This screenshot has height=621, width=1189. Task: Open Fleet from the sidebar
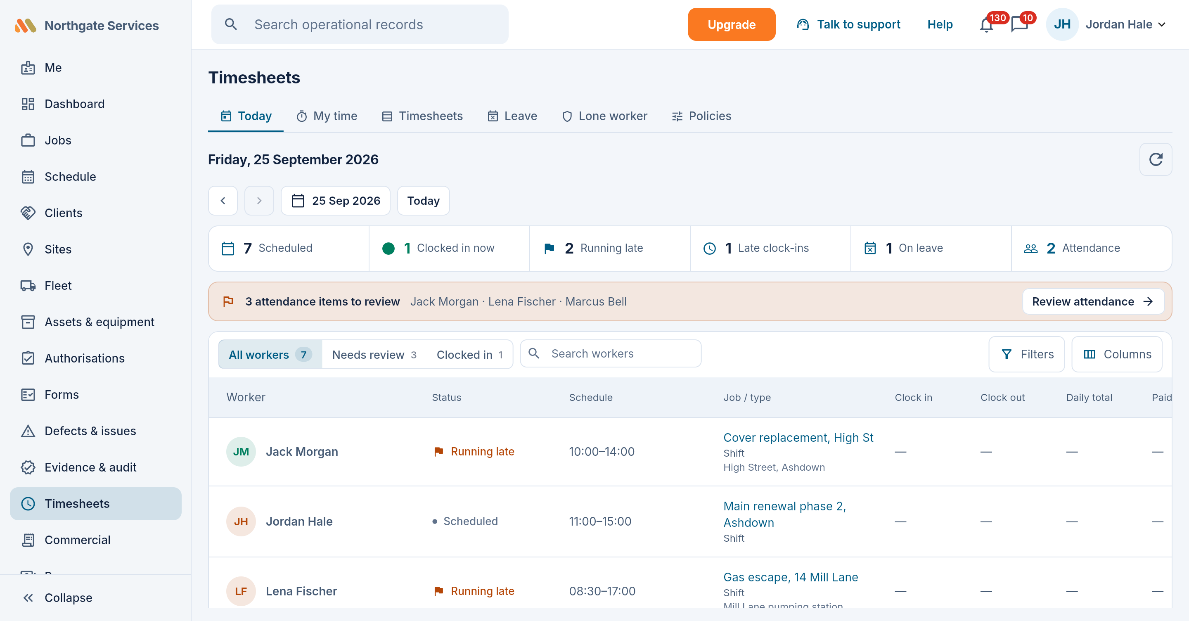(x=95, y=285)
